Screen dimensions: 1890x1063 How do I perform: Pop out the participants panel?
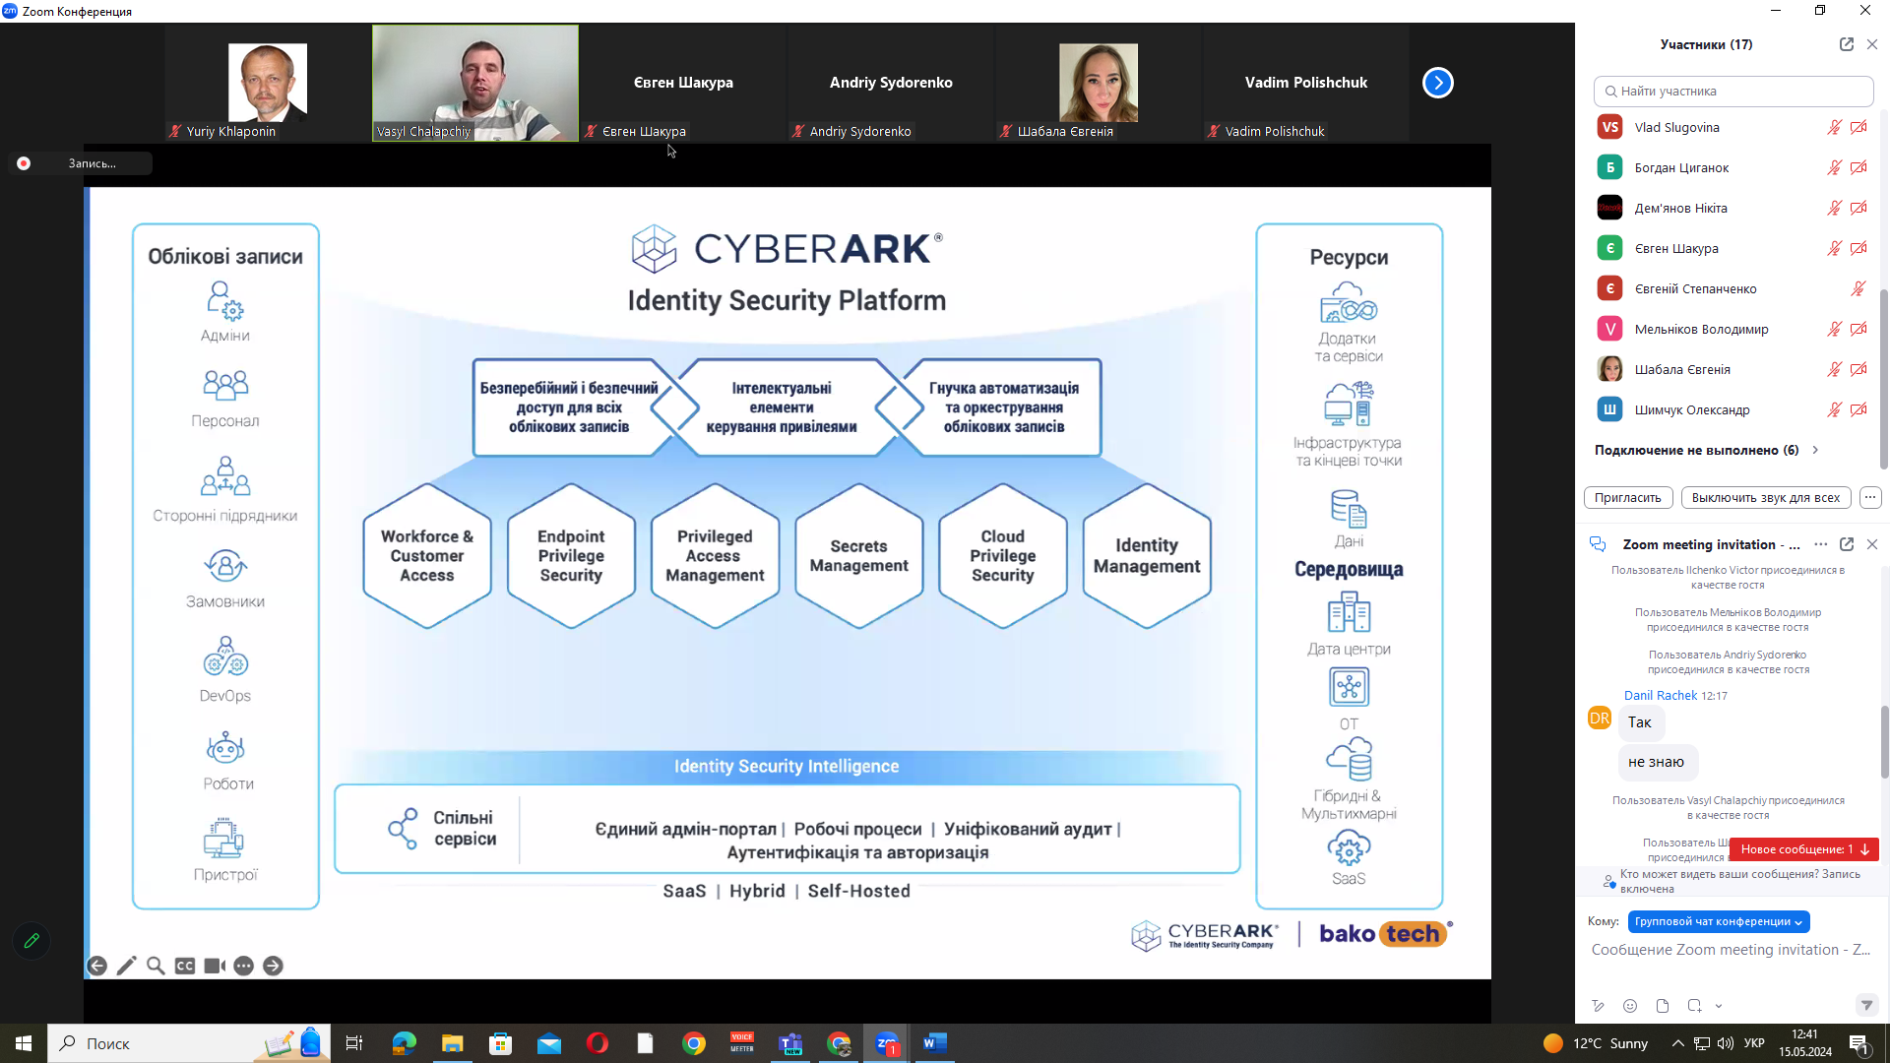click(x=1847, y=44)
